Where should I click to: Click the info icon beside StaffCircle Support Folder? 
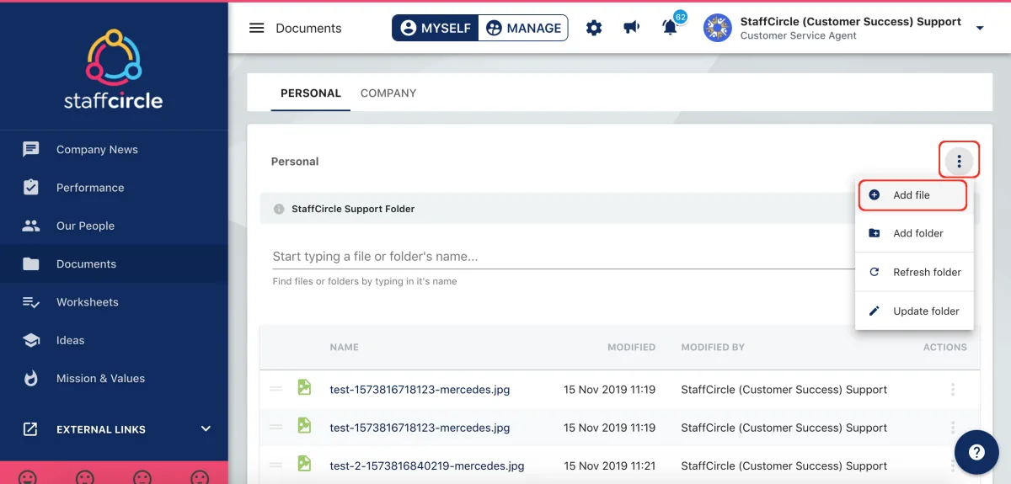(x=279, y=209)
